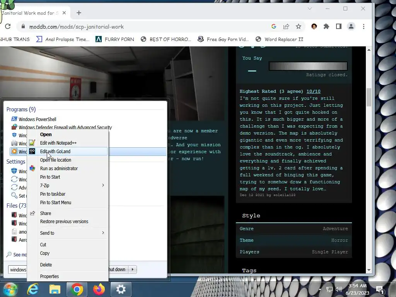This screenshot has height=297, width=396.
Task: Open the notification center icon
Action: click(380, 290)
